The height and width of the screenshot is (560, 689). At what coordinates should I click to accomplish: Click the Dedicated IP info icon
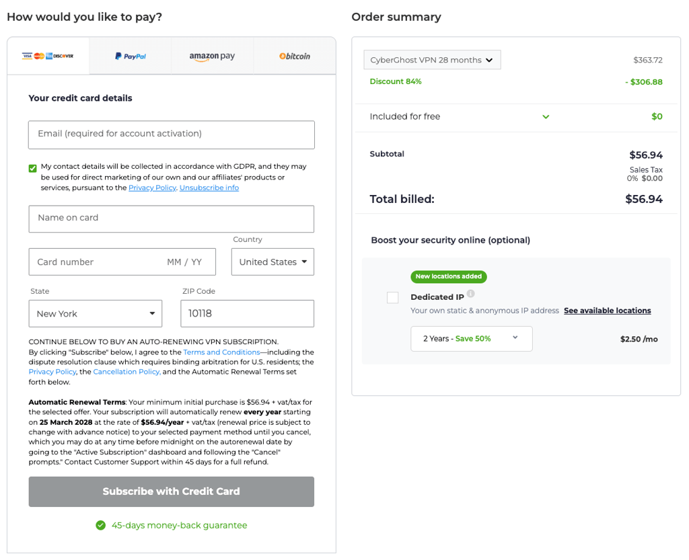[470, 294]
